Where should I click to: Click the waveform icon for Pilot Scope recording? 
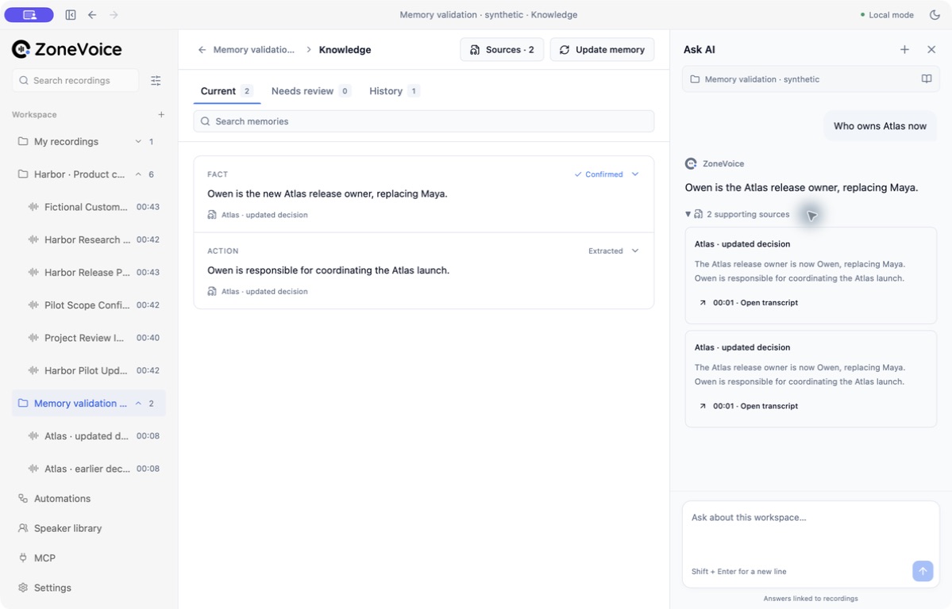[33, 305]
